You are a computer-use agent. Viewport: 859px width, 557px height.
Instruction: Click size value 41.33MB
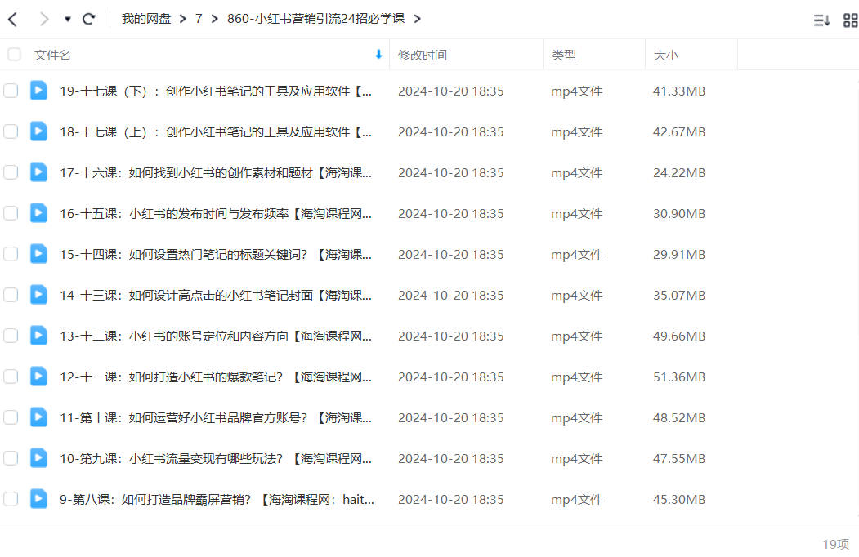pos(679,91)
